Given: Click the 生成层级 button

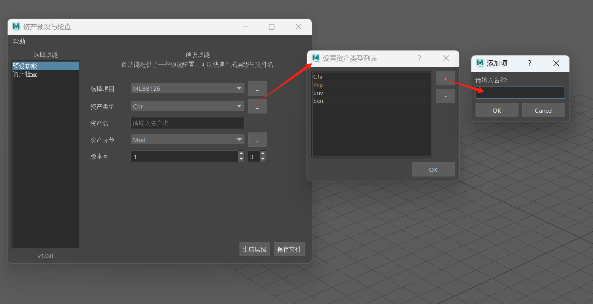Looking at the screenshot, I should click(255, 249).
